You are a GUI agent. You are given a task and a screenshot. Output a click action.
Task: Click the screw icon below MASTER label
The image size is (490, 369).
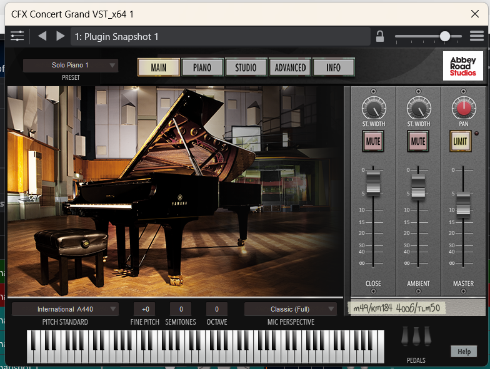[x=463, y=291]
